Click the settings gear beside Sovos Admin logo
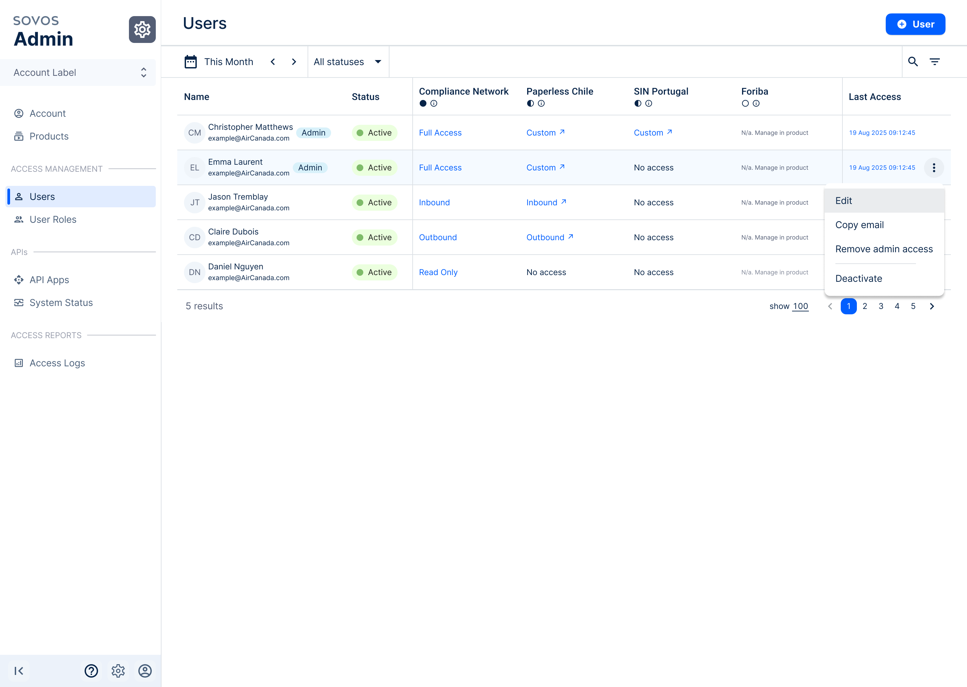The image size is (967, 687). click(x=142, y=30)
